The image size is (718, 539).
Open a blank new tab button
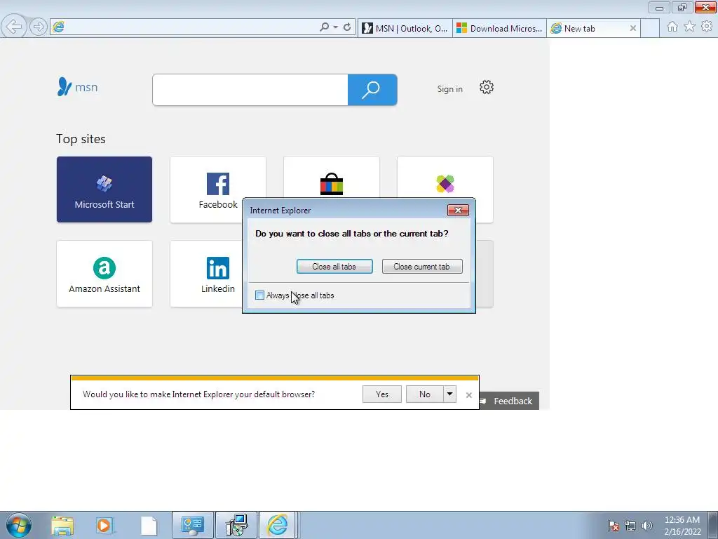pos(650,28)
